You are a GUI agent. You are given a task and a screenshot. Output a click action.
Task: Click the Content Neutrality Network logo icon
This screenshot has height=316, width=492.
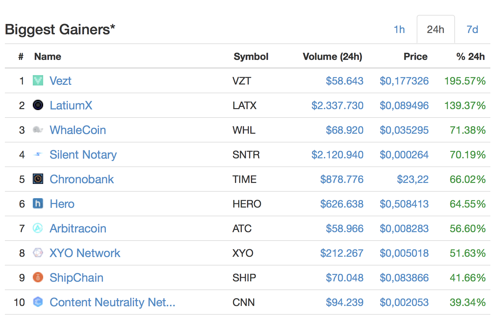[38, 302]
